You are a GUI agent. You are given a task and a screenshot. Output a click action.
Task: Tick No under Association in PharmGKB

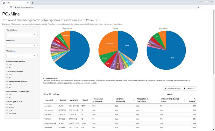8,87
